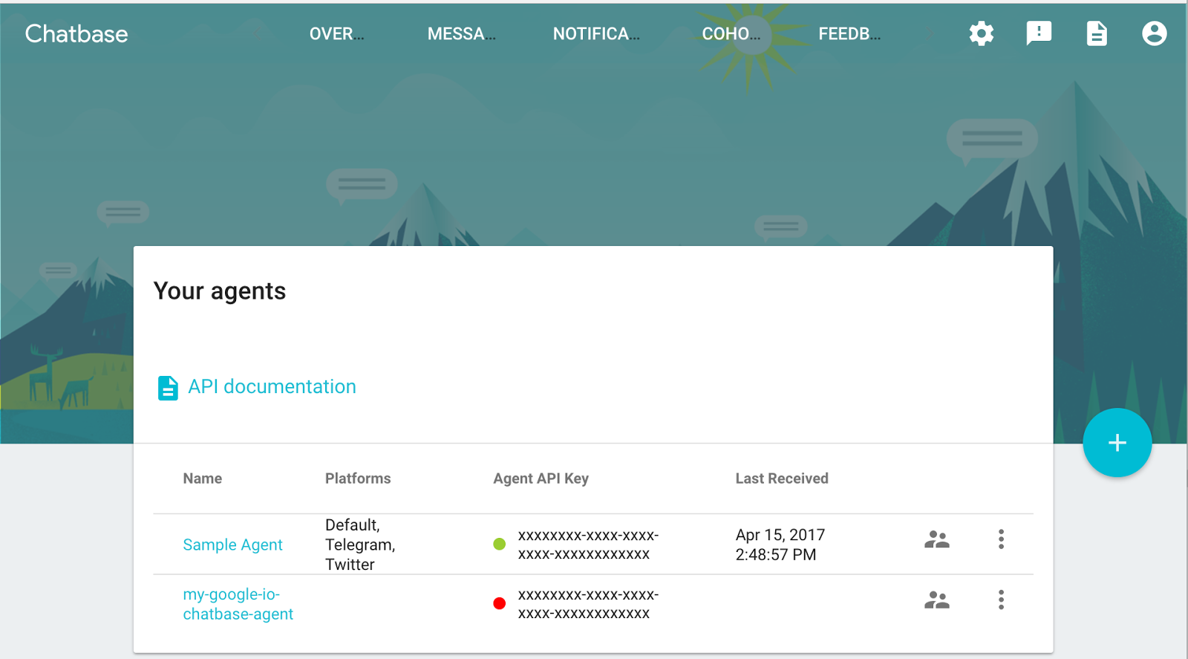This screenshot has height=659, width=1188.
Task: Click the Last Received column header
Action: click(782, 478)
